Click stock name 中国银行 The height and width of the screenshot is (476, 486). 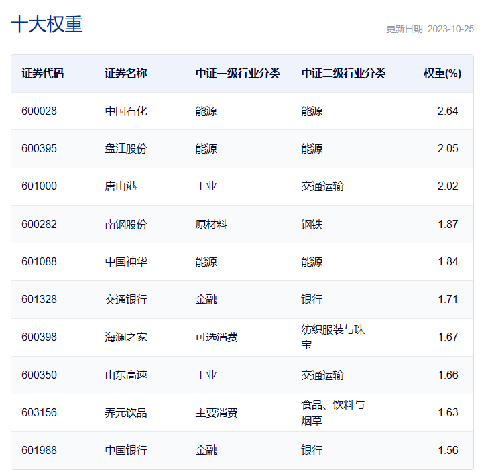pos(126,450)
